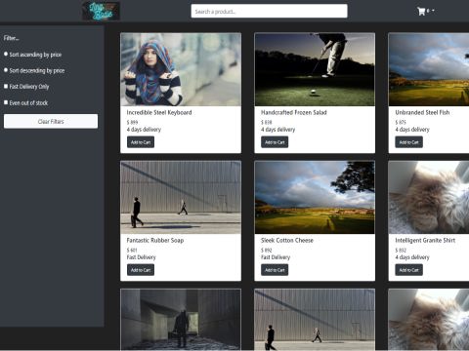This screenshot has width=469, height=351.
Task: Expand the cart dropdown arrow
Action: [x=433, y=11]
